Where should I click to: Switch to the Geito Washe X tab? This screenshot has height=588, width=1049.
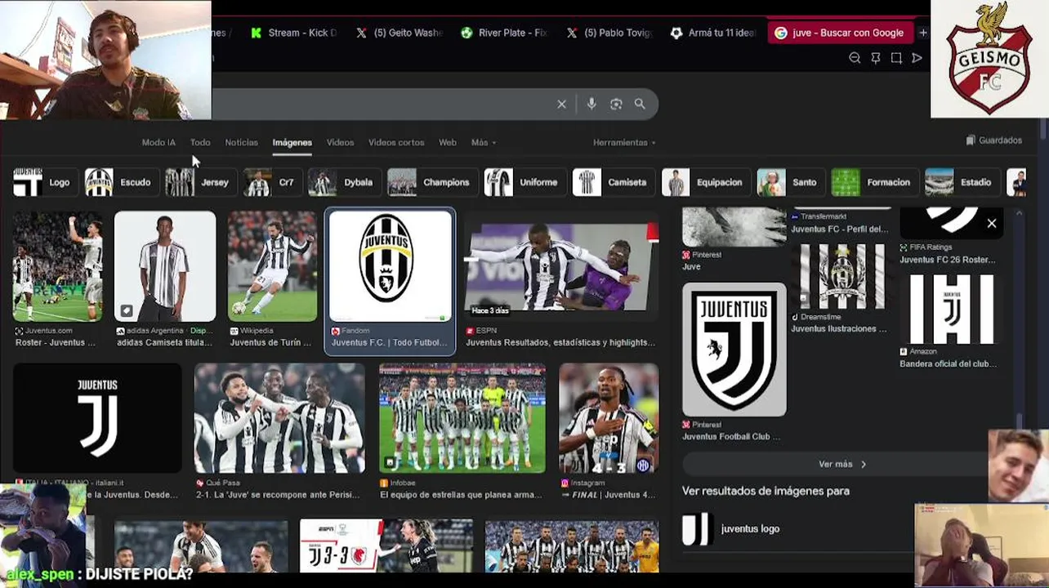pyautogui.click(x=400, y=33)
